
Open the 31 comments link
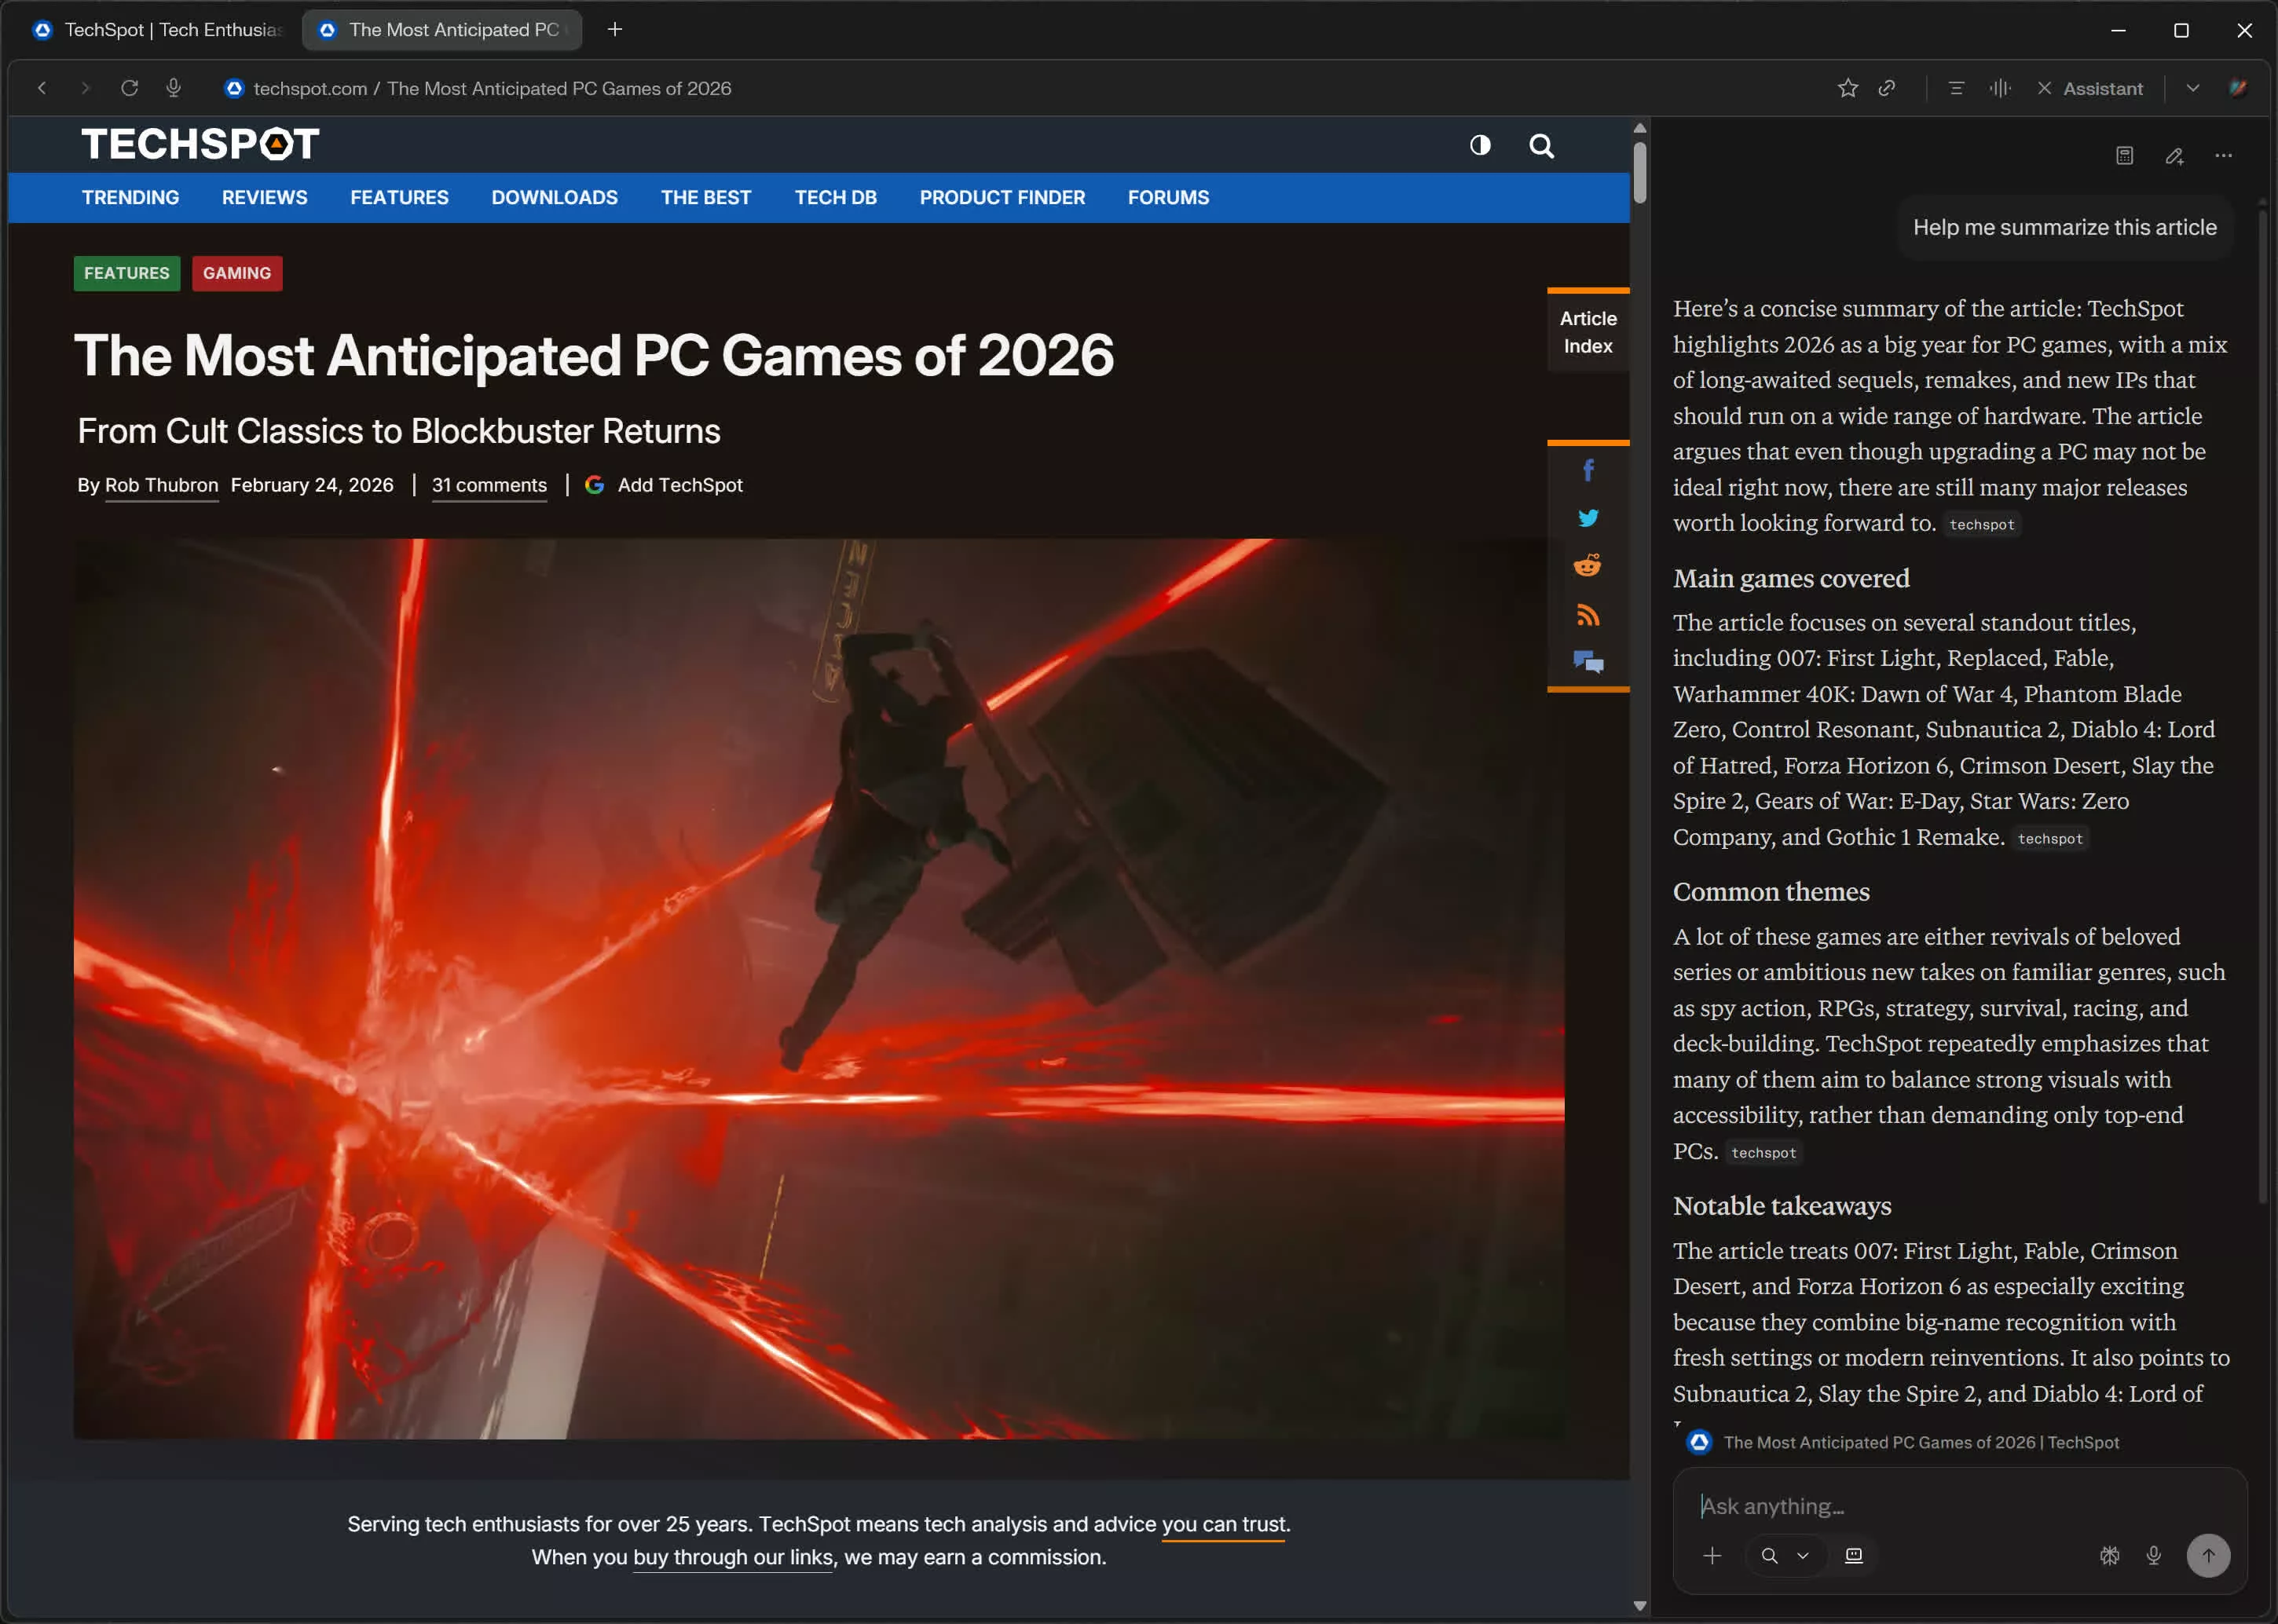click(489, 485)
